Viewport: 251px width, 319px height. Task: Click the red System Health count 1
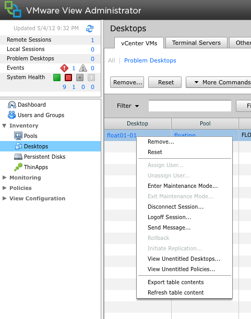74,87
